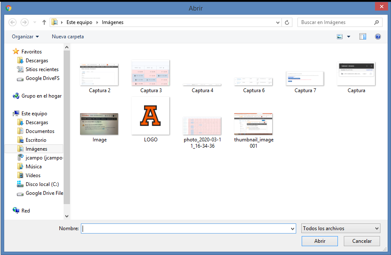Open the Organizar menu
The height and width of the screenshot is (255, 391).
(x=25, y=37)
